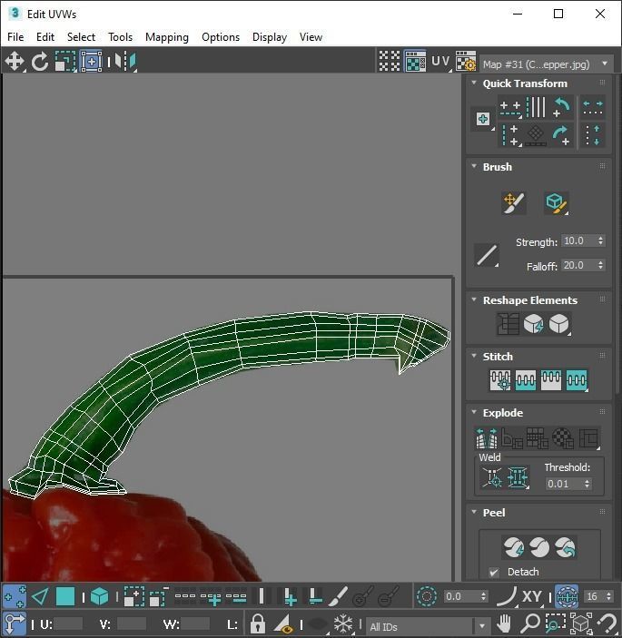Image resolution: width=622 pixels, height=638 pixels.
Task: Click the Falloff value field
Action: click(x=578, y=265)
